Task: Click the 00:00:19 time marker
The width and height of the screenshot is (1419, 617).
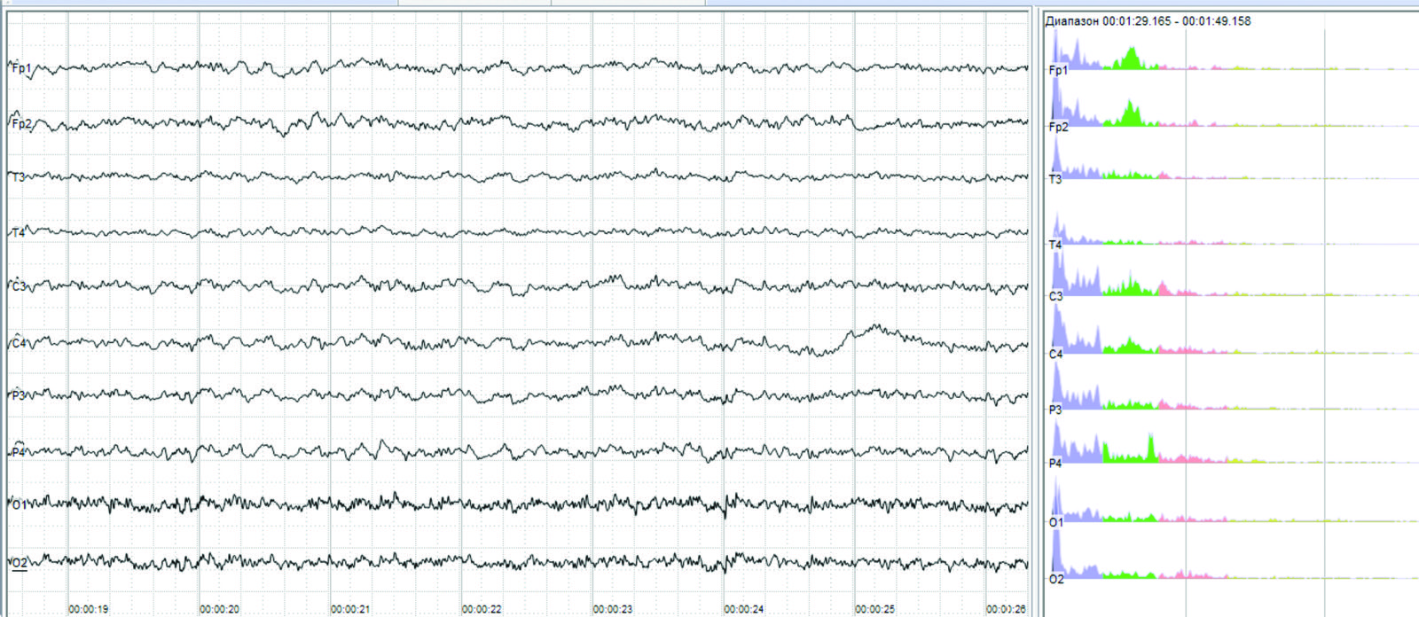Action: [89, 609]
